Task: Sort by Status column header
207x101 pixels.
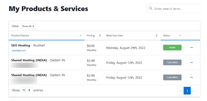Action: pyautogui.click(x=172, y=36)
